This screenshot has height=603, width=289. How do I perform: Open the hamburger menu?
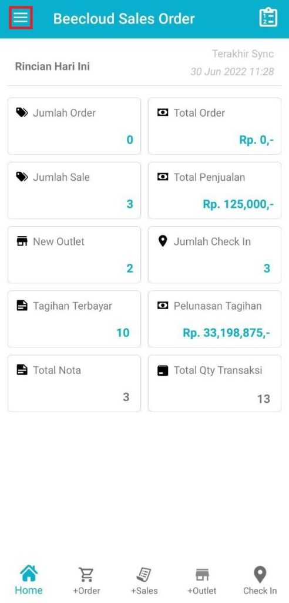[x=21, y=18]
